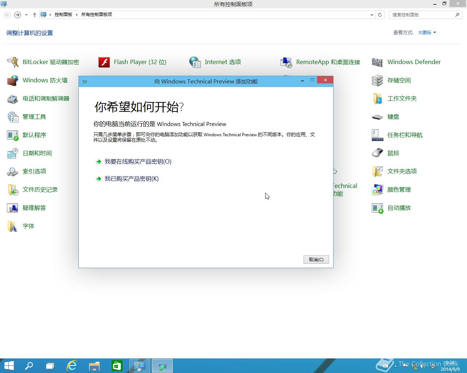Open the indexing options magnifier icon

pyautogui.click(x=13, y=171)
